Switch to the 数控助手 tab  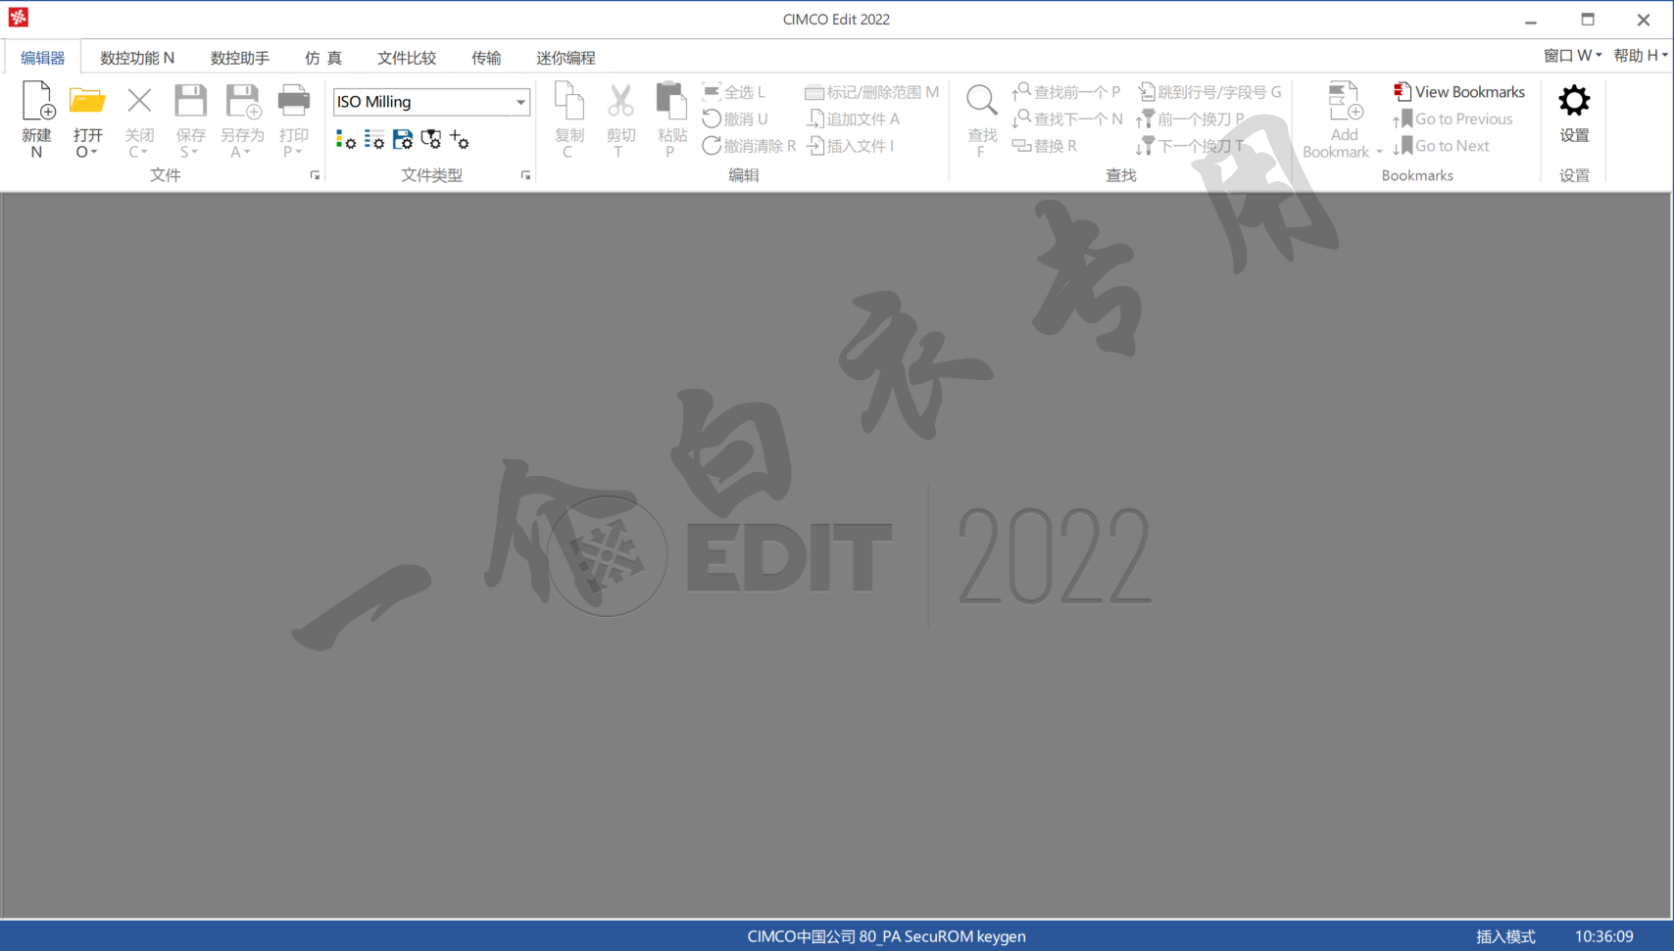click(240, 58)
